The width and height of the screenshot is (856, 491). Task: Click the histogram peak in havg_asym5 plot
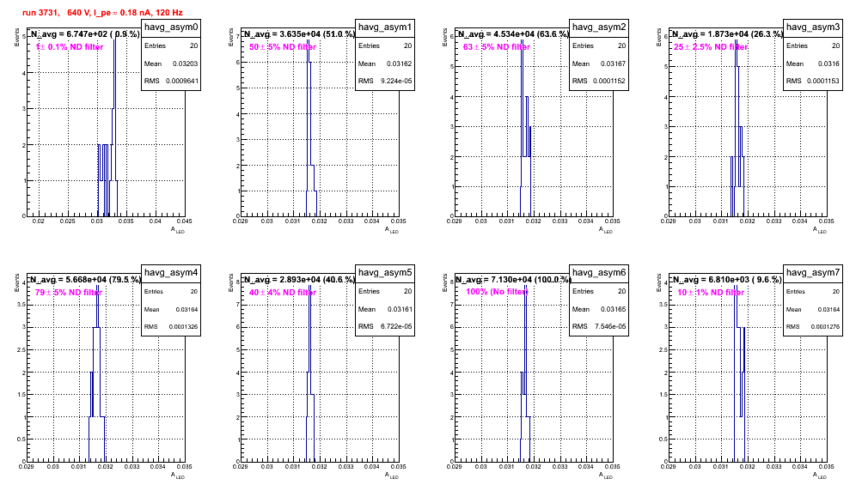pos(309,287)
